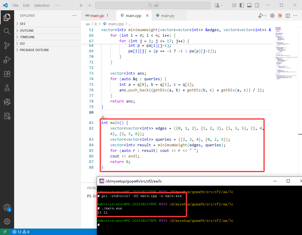Open the Manage gear at bottom of activity bar

coord(7,221)
